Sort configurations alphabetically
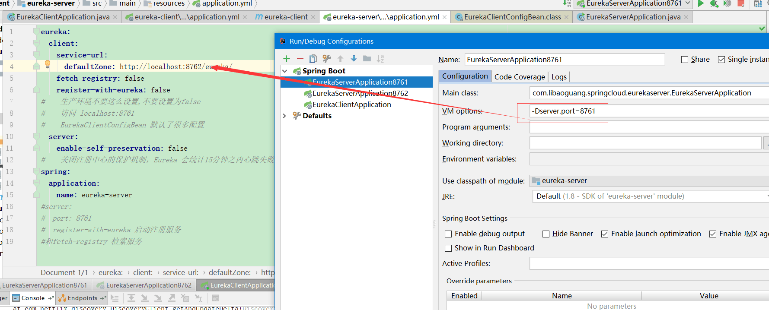769x310 pixels. 380,59
